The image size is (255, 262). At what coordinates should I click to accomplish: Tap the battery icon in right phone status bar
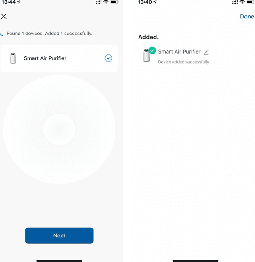point(251,2)
